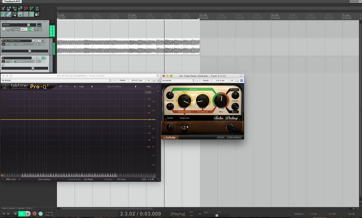Toggle move envelope points with items icon

click(x=20, y=14)
